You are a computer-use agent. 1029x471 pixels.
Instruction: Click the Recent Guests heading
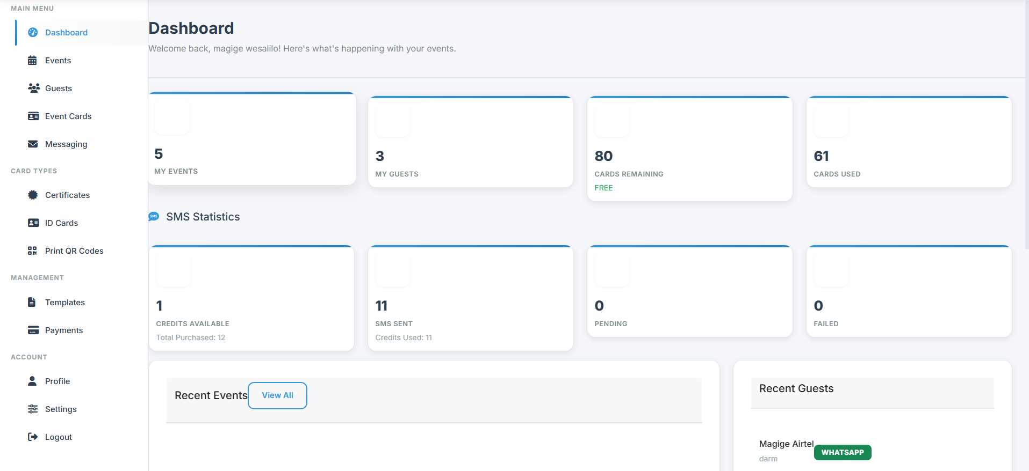(796, 388)
